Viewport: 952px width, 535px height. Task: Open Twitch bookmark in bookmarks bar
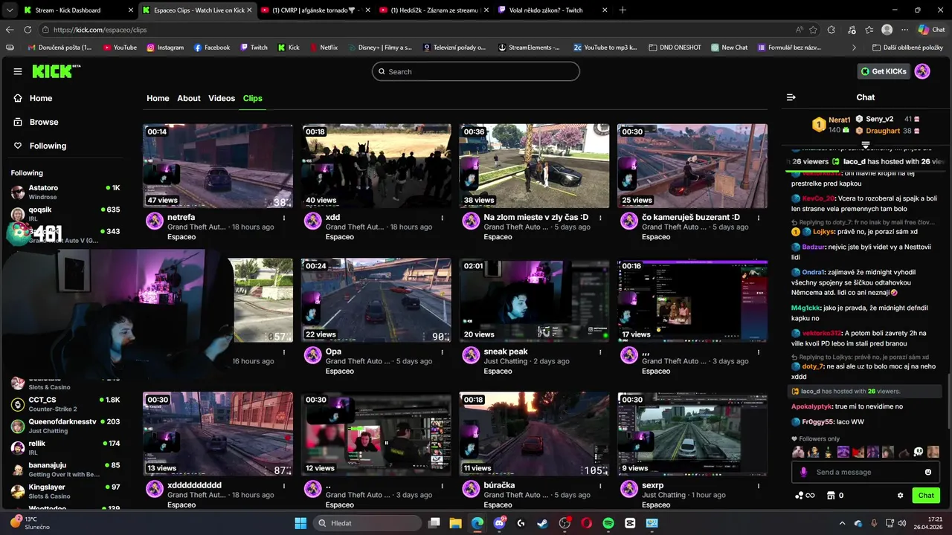(254, 47)
